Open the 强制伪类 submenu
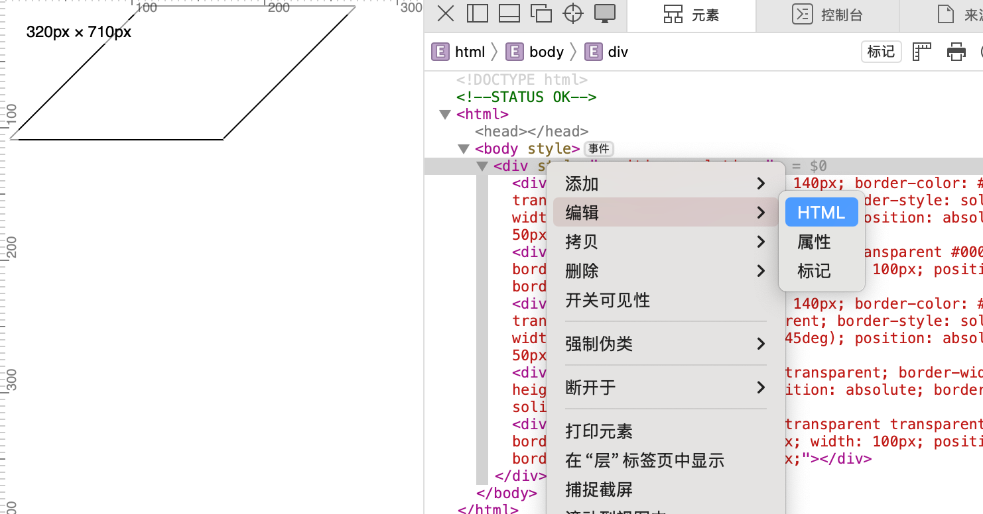This screenshot has height=514, width=983. pos(665,344)
